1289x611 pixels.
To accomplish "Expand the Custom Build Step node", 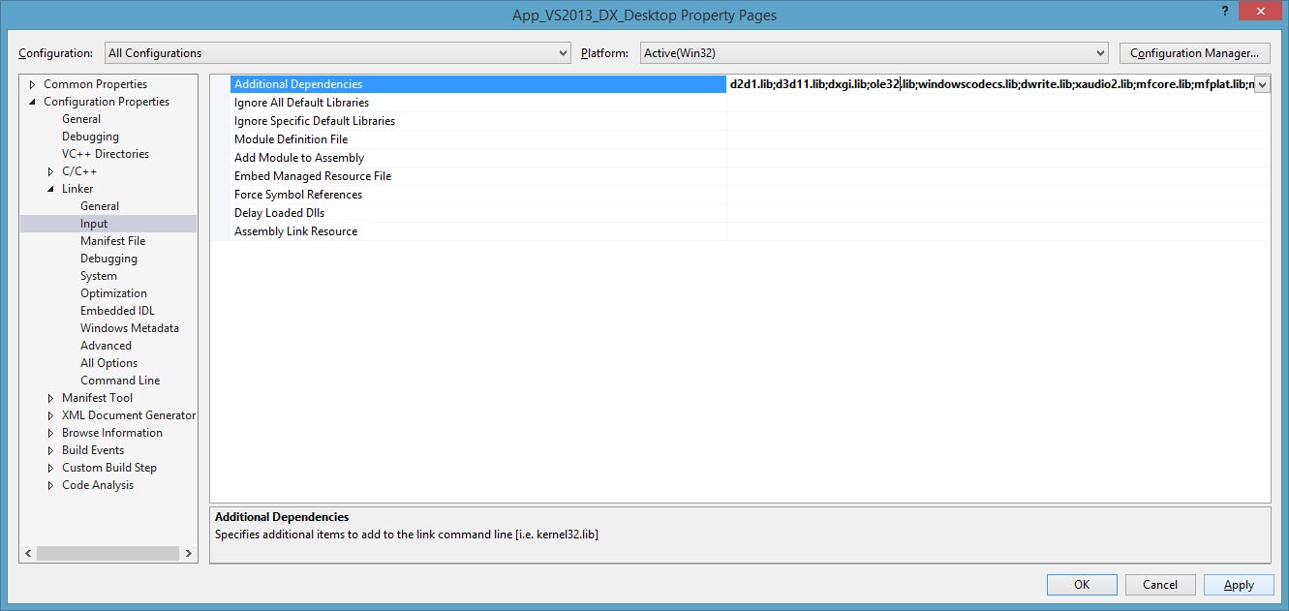I will point(50,468).
